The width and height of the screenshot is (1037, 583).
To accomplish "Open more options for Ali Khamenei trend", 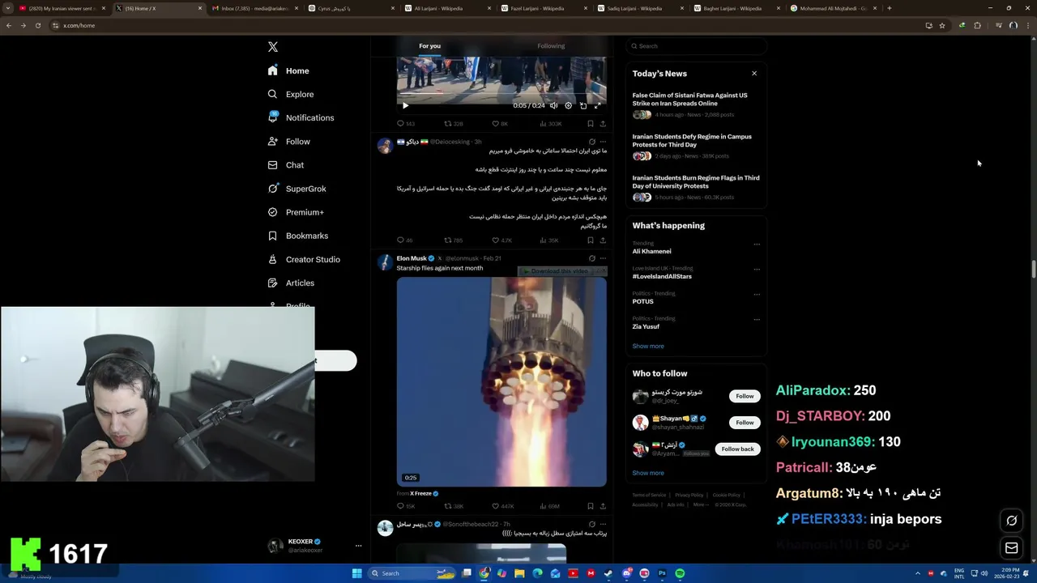I will click(757, 244).
